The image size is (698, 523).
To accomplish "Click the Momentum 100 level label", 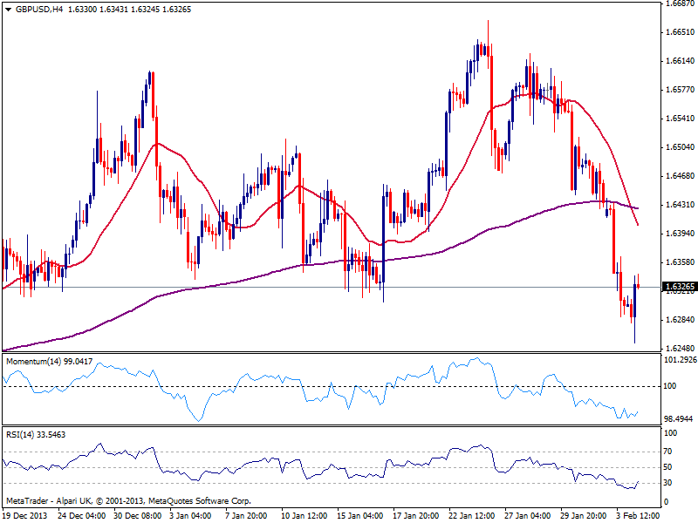I will [x=670, y=386].
